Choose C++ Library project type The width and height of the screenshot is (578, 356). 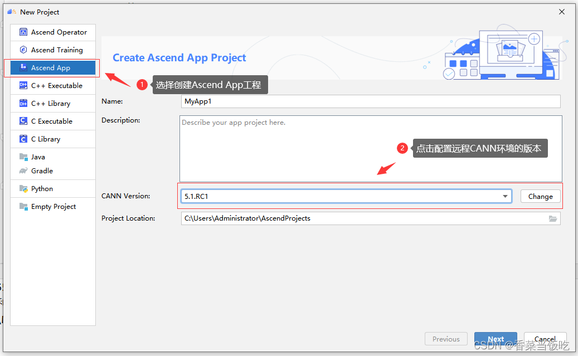click(x=53, y=103)
